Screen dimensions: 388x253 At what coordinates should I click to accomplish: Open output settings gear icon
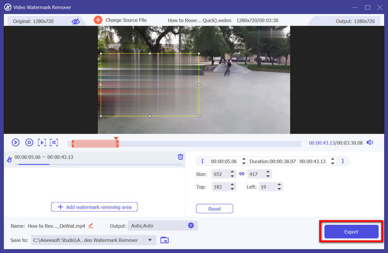click(191, 226)
